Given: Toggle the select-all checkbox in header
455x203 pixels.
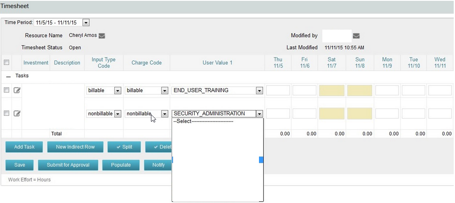Looking at the screenshot, I should pyautogui.click(x=6, y=62).
